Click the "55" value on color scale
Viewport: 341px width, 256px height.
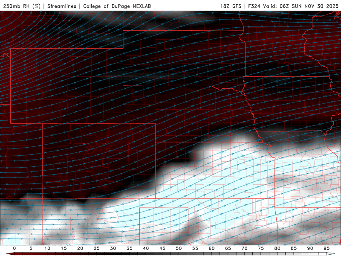pyautogui.click(x=195, y=248)
